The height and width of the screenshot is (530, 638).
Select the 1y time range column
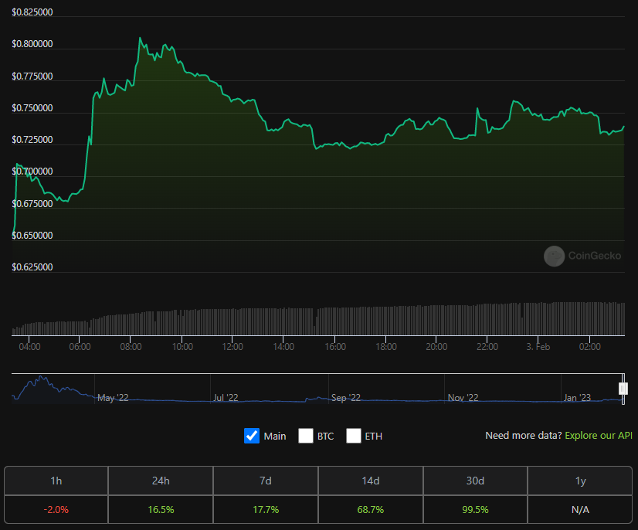click(580, 481)
